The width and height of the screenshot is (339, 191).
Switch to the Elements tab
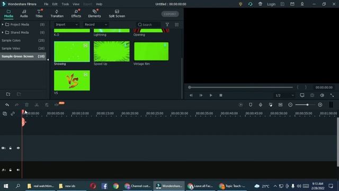pos(94,13)
